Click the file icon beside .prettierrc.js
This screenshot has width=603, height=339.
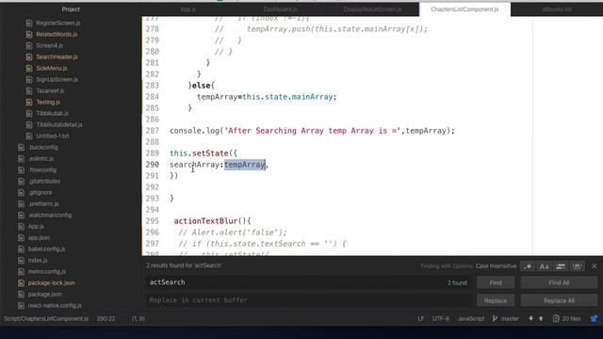point(21,203)
